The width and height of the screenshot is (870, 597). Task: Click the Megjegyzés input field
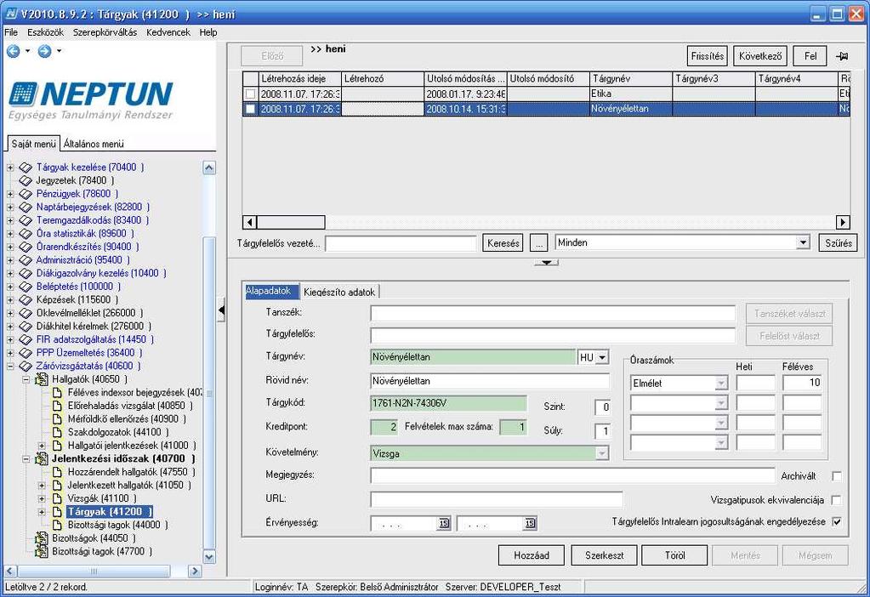coord(572,475)
